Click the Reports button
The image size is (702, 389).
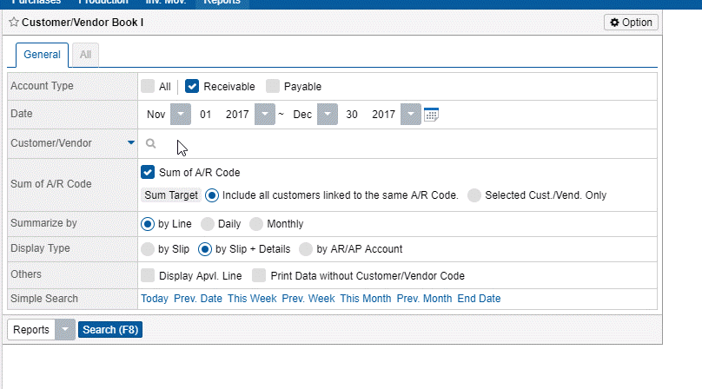point(31,330)
